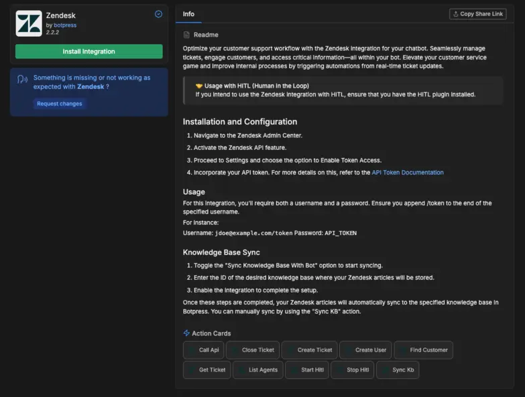525x397 pixels.
Task: Click the feedback speech icon in blue panel
Action: pos(22,79)
